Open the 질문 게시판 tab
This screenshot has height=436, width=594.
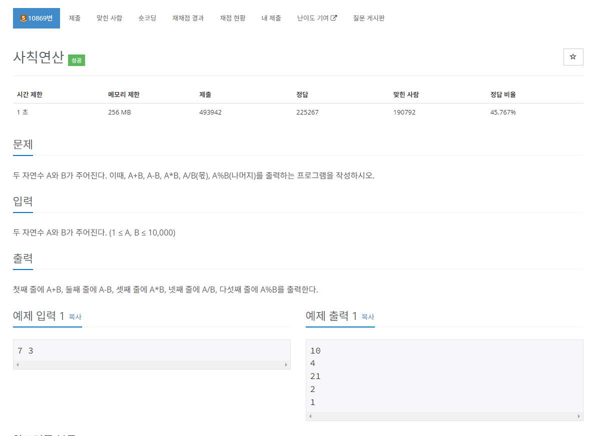coord(369,18)
